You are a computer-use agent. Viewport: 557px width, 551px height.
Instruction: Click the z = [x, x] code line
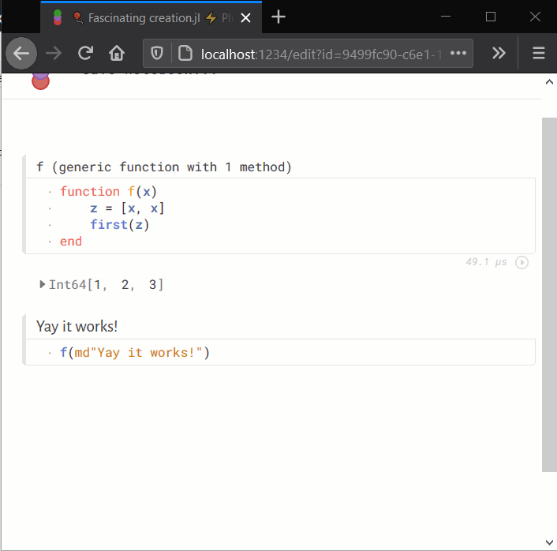tap(127, 208)
